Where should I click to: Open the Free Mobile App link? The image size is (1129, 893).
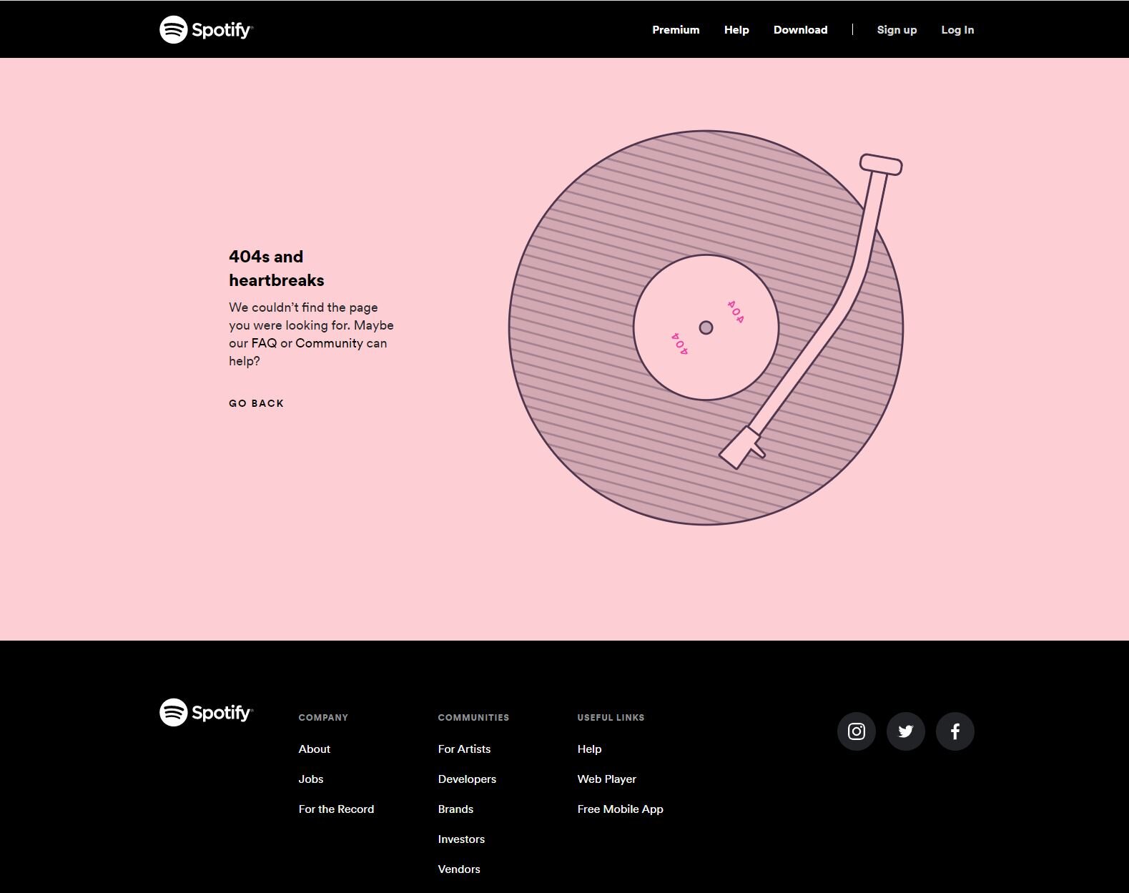coord(620,809)
